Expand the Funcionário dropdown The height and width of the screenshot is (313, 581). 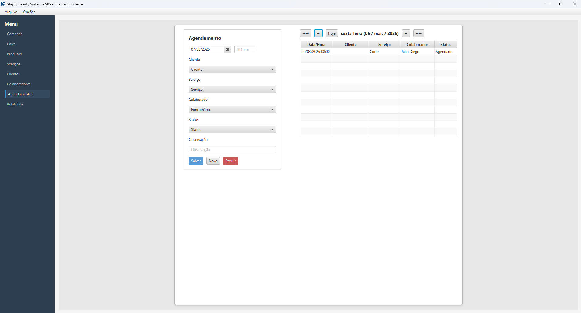click(x=232, y=110)
